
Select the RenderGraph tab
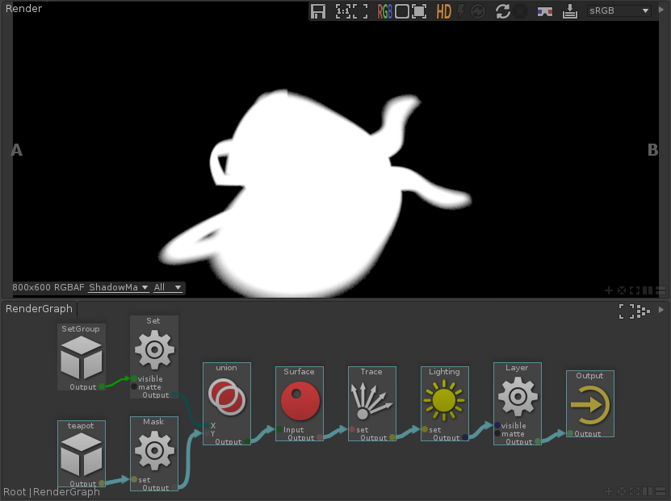[40, 308]
